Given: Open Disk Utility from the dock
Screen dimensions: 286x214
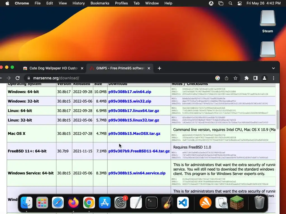Looking at the screenshot, I should tap(221, 203).
